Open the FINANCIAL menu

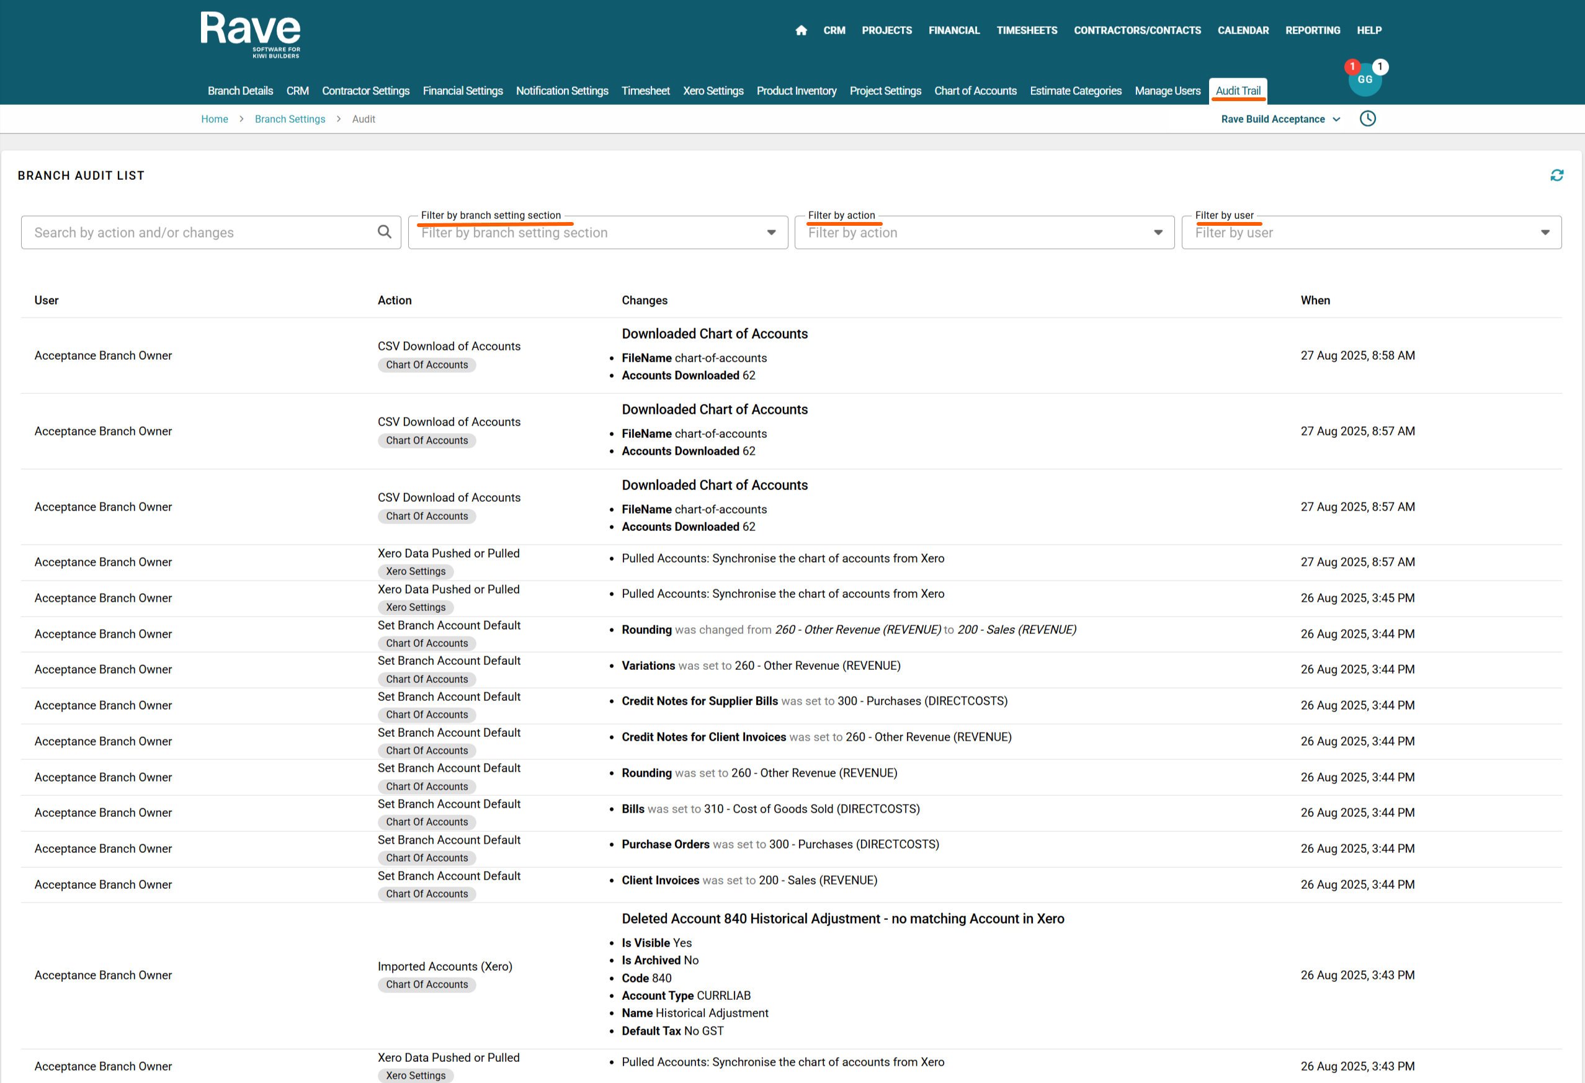click(x=953, y=30)
